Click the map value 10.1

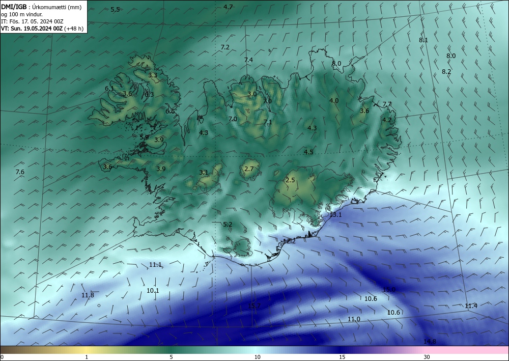pyautogui.click(x=153, y=290)
